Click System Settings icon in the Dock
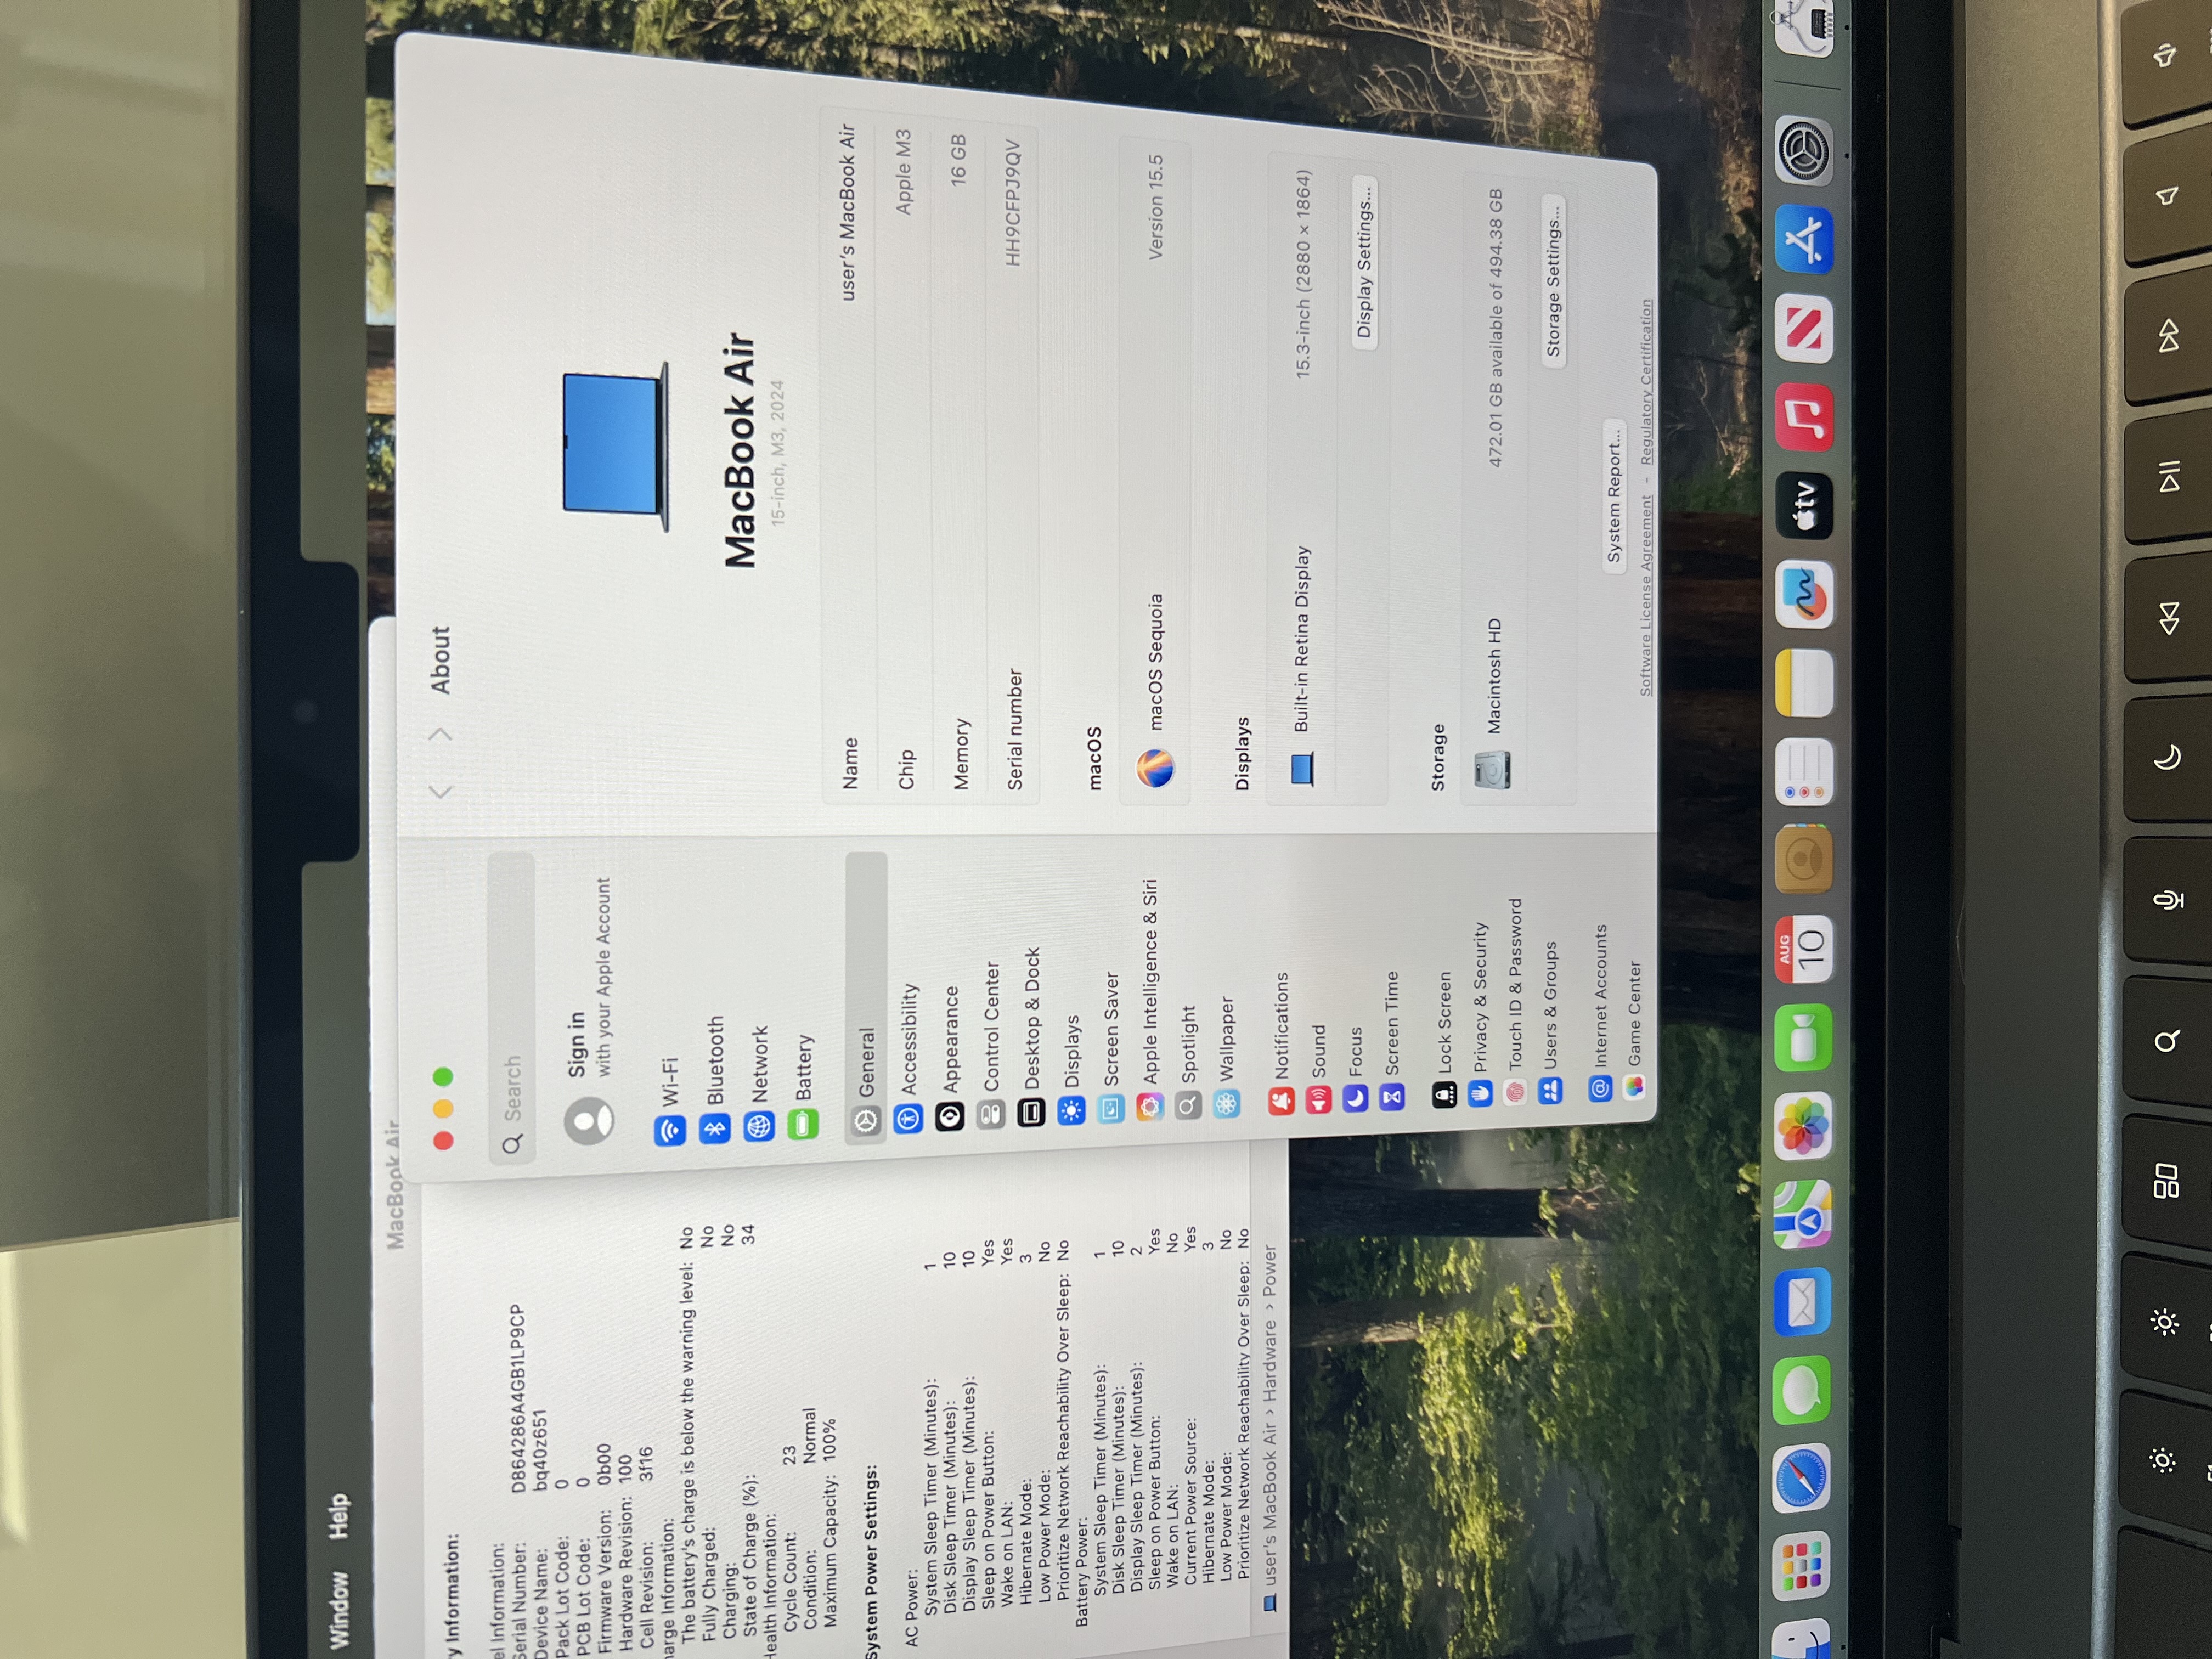The image size is (2212, 1659). point(1805,152)
